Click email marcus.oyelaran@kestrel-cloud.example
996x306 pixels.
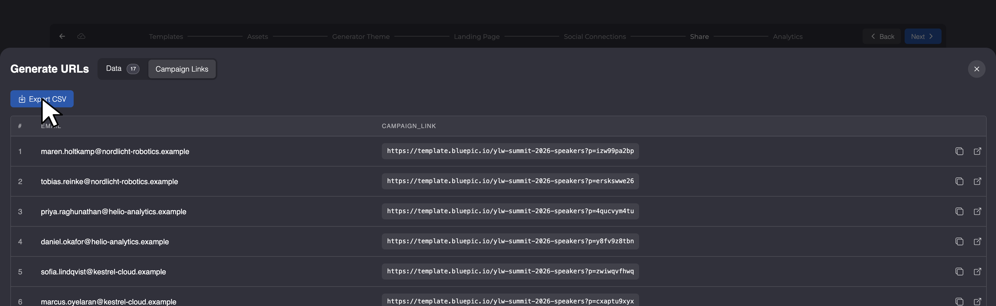(x=108, y=302)
